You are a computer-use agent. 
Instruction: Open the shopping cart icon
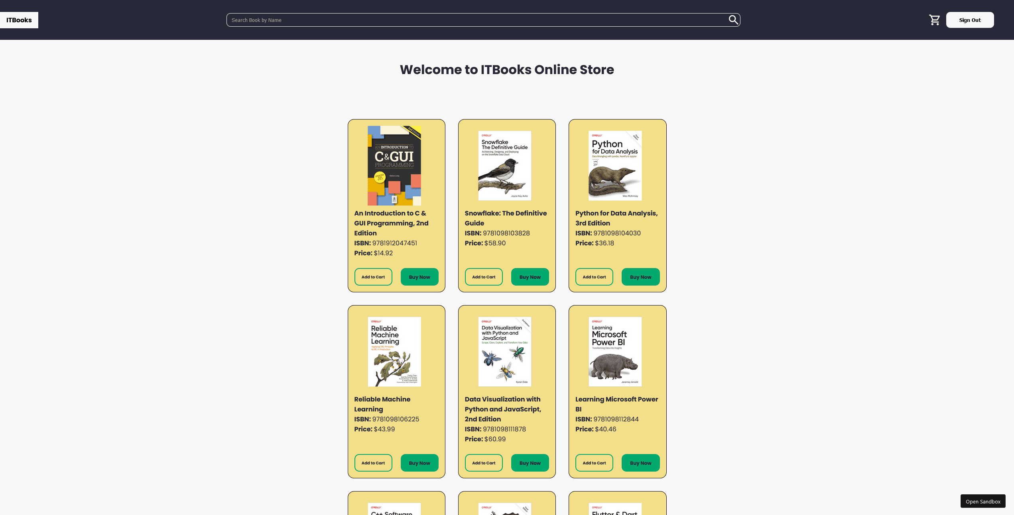click(935, 20)
